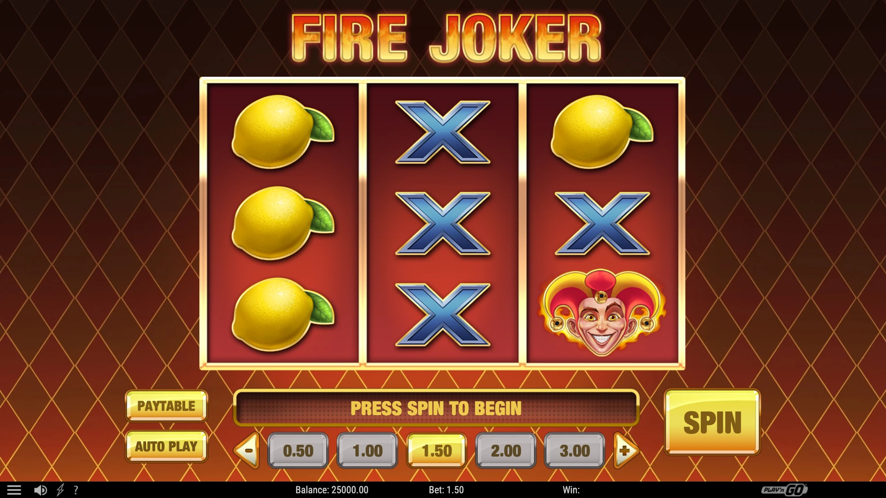
Task: Open the Paytable
Action: (x=166, y=406)
